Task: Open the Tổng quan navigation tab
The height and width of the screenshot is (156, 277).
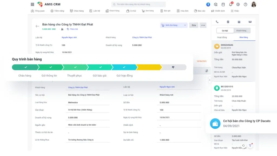Action: [38, 11]
